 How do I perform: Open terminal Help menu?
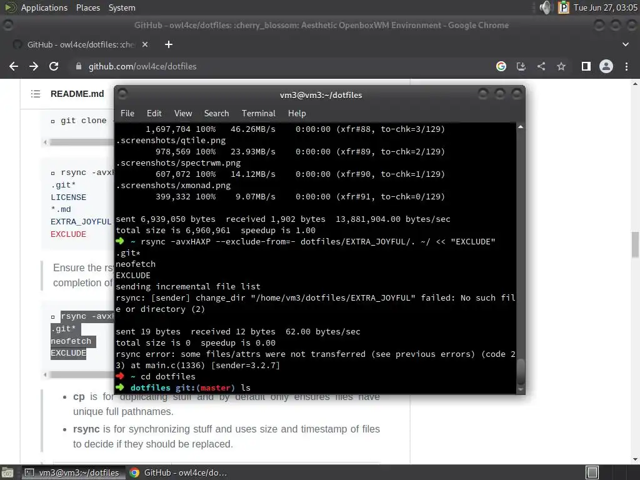[297, 113]
